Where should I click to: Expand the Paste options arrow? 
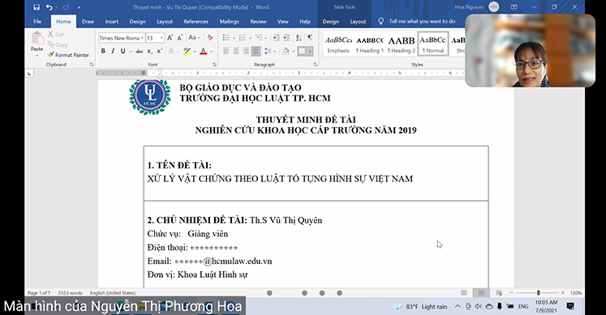[x=37, y=55]
